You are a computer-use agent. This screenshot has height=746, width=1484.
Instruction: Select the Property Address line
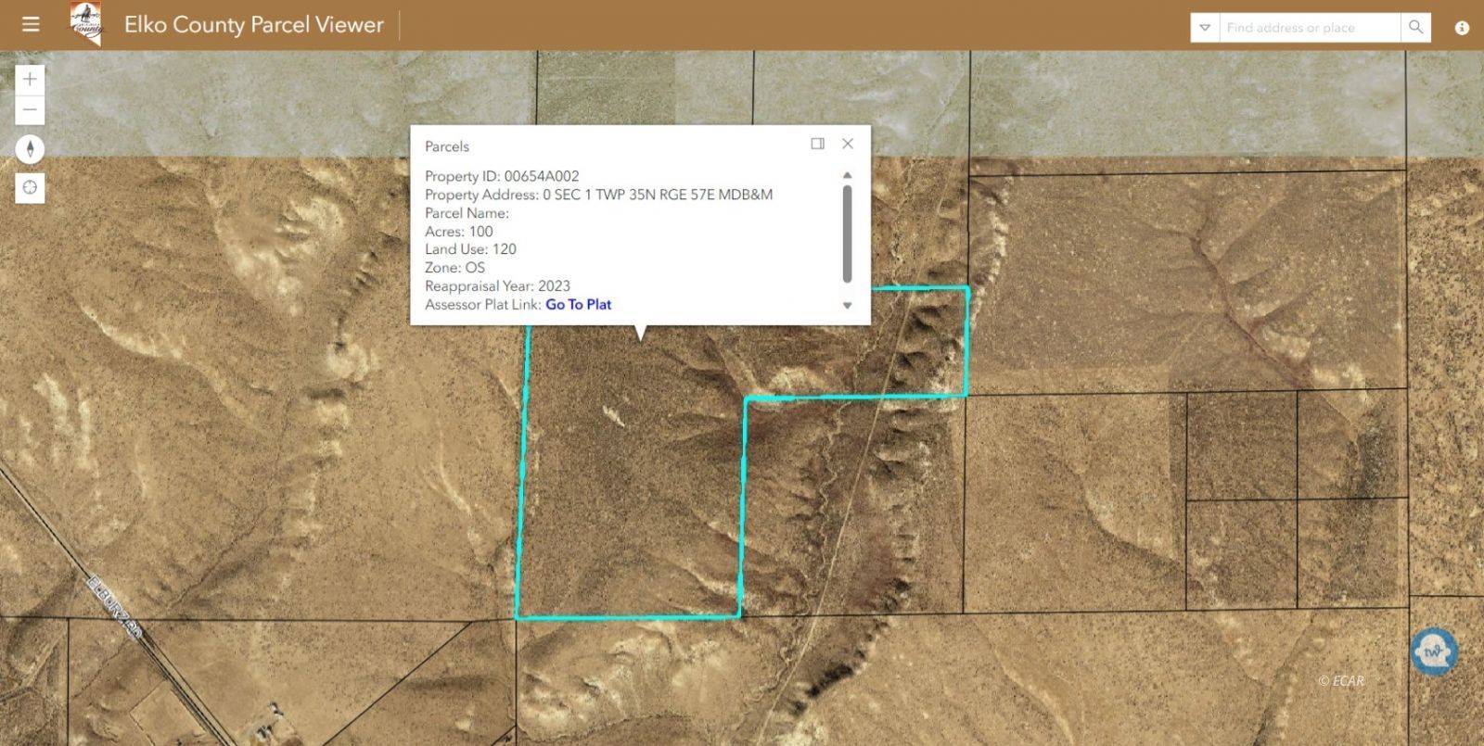point(598,195)
